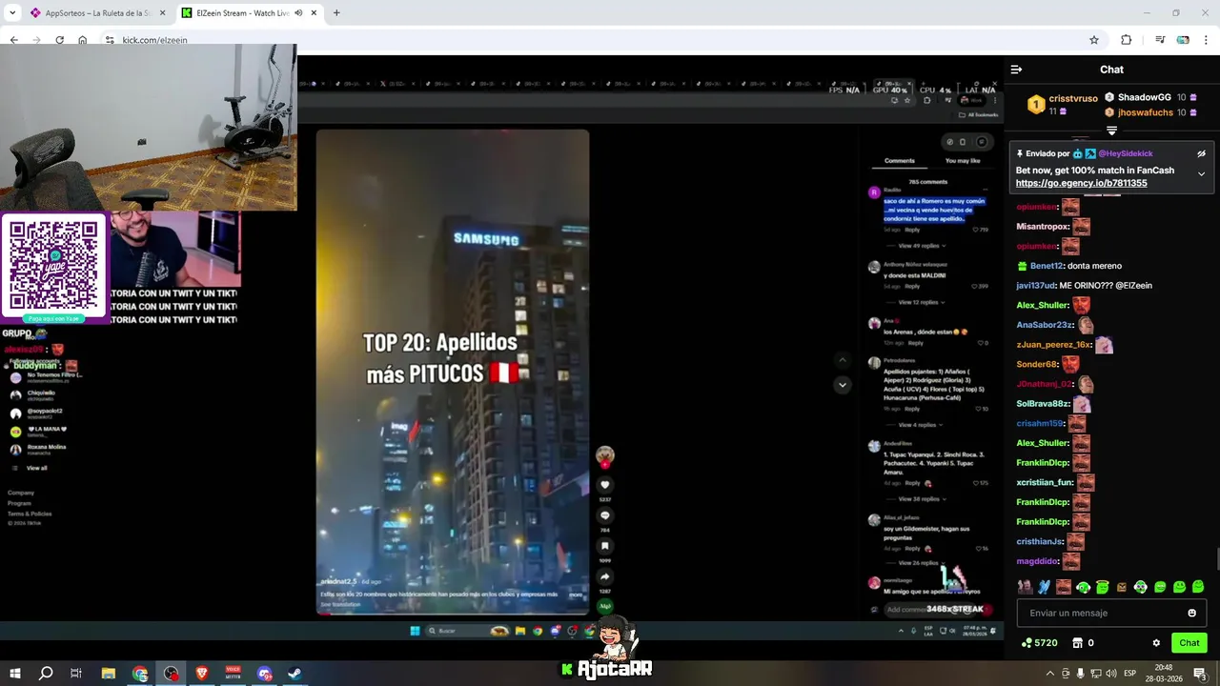Collapse the chat panel with the arrow icon

[1016, 70]
